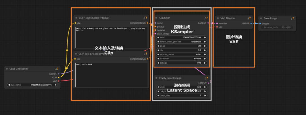This screenshot has height=115, width=306.
Task: Click the Load Checkpoint node title
Action: (x=19, y=69)
